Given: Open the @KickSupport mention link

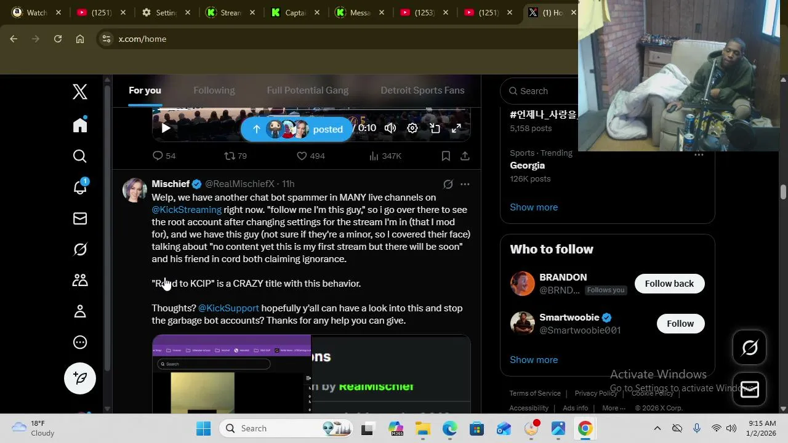Looking at the screenshot, I should click(228, 308).
